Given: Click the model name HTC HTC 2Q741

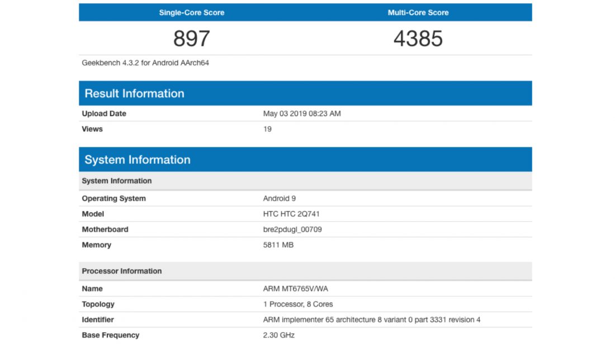Looking at the screenshot, I should [291, 214].
